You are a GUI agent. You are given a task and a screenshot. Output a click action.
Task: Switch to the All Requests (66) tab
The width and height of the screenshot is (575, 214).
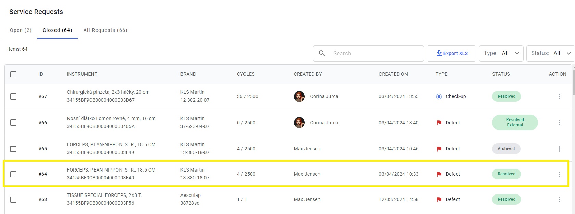[105, 30]
